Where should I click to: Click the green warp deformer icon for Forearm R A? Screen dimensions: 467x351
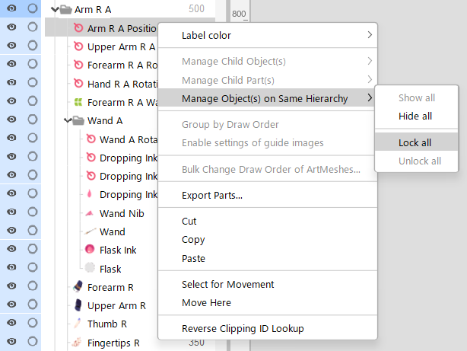click(78, 102)
